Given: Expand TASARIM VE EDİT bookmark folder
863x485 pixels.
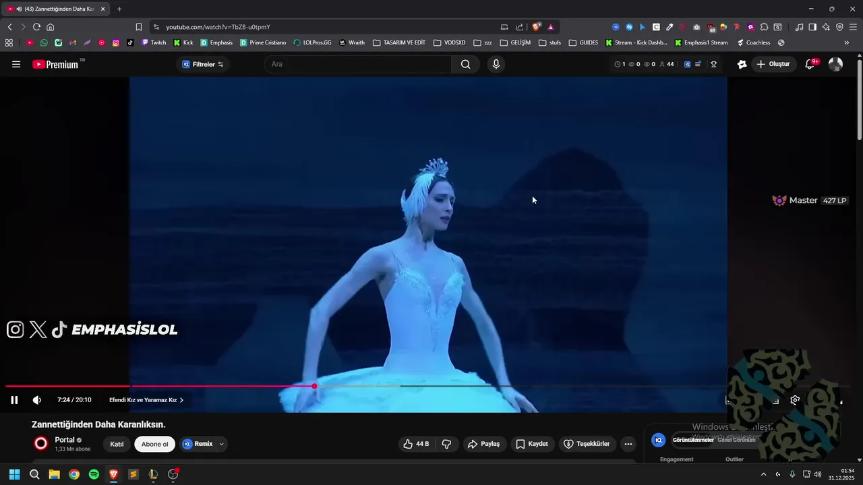Looking at the screenshot, I should [x=399, y=42].
